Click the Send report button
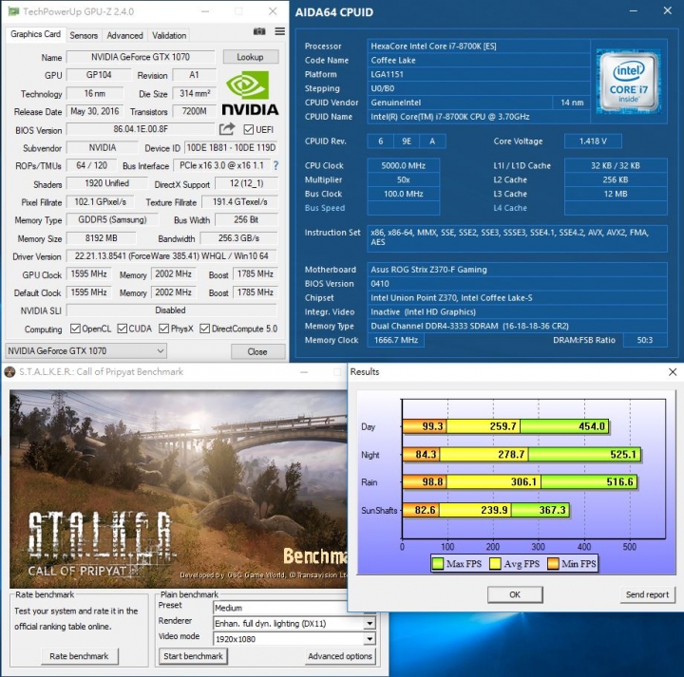Screen dimensions: 684x677 click(647, 594)
